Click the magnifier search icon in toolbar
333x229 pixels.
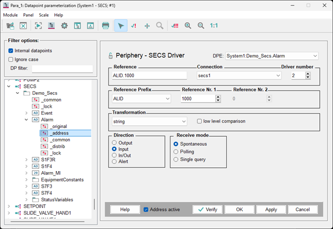pos(159,26)
